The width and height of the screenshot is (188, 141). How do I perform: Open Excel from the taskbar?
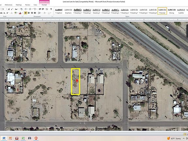point(23,138)
